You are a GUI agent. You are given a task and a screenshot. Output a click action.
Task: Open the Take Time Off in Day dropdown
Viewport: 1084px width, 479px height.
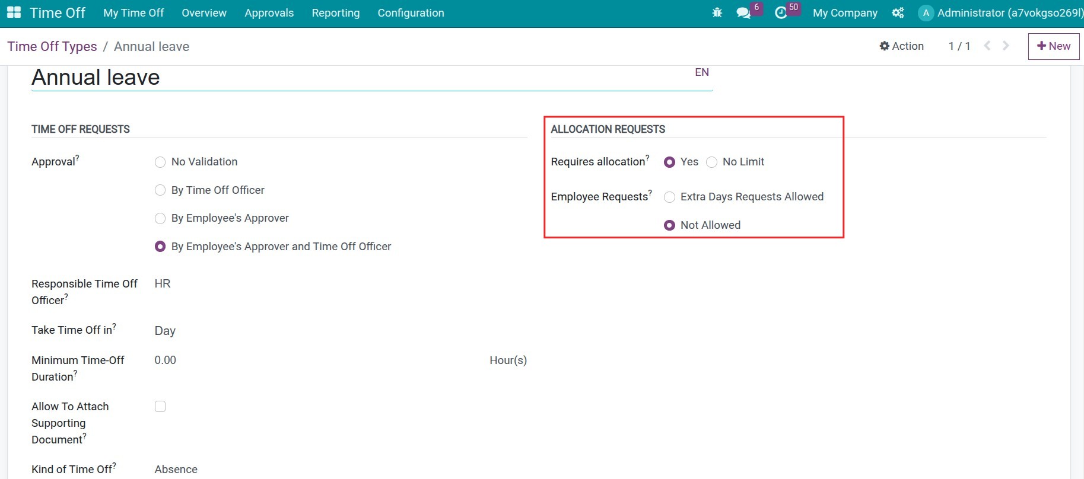(x=340, y=331)
